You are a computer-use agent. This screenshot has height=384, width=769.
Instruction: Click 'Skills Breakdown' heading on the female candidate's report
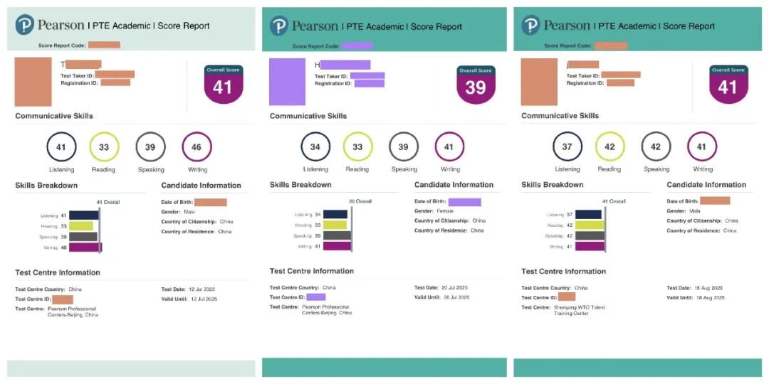pyautogui.click(x=300, y=185)
